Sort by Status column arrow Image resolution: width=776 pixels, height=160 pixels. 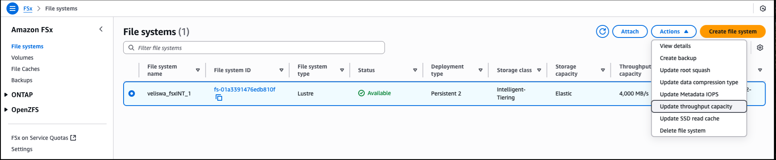click(x=415, y=70)
